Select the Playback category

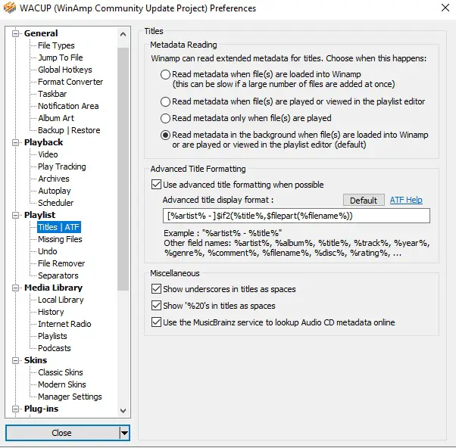click(x=44, y=142)
